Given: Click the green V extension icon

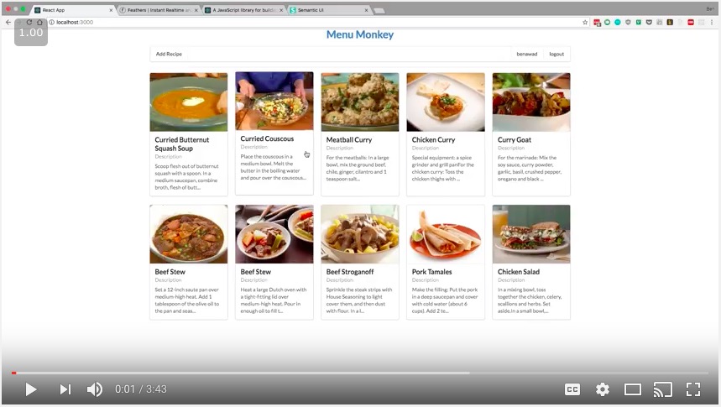Looking at the screenshot, I should pyautogui.click(x=638, y=22).
